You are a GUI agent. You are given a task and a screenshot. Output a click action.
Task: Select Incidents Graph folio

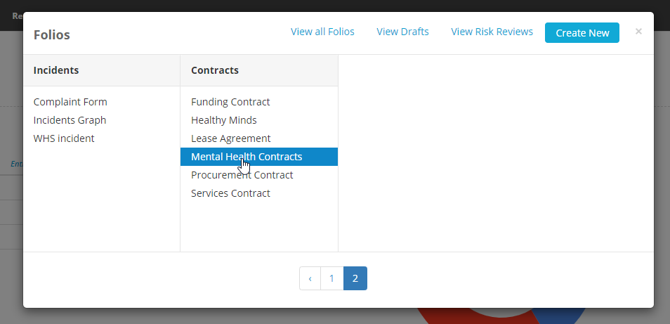pyautogui.click(x=70, y=120)
